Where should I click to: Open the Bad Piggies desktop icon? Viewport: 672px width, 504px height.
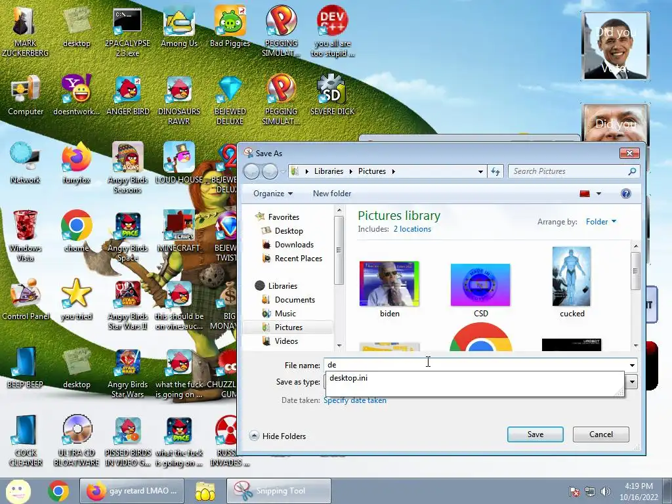point(230,27)
